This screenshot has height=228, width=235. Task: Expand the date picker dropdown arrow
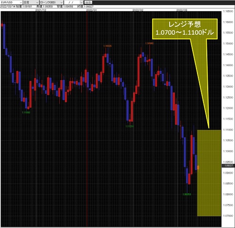[x=82, y=2]
